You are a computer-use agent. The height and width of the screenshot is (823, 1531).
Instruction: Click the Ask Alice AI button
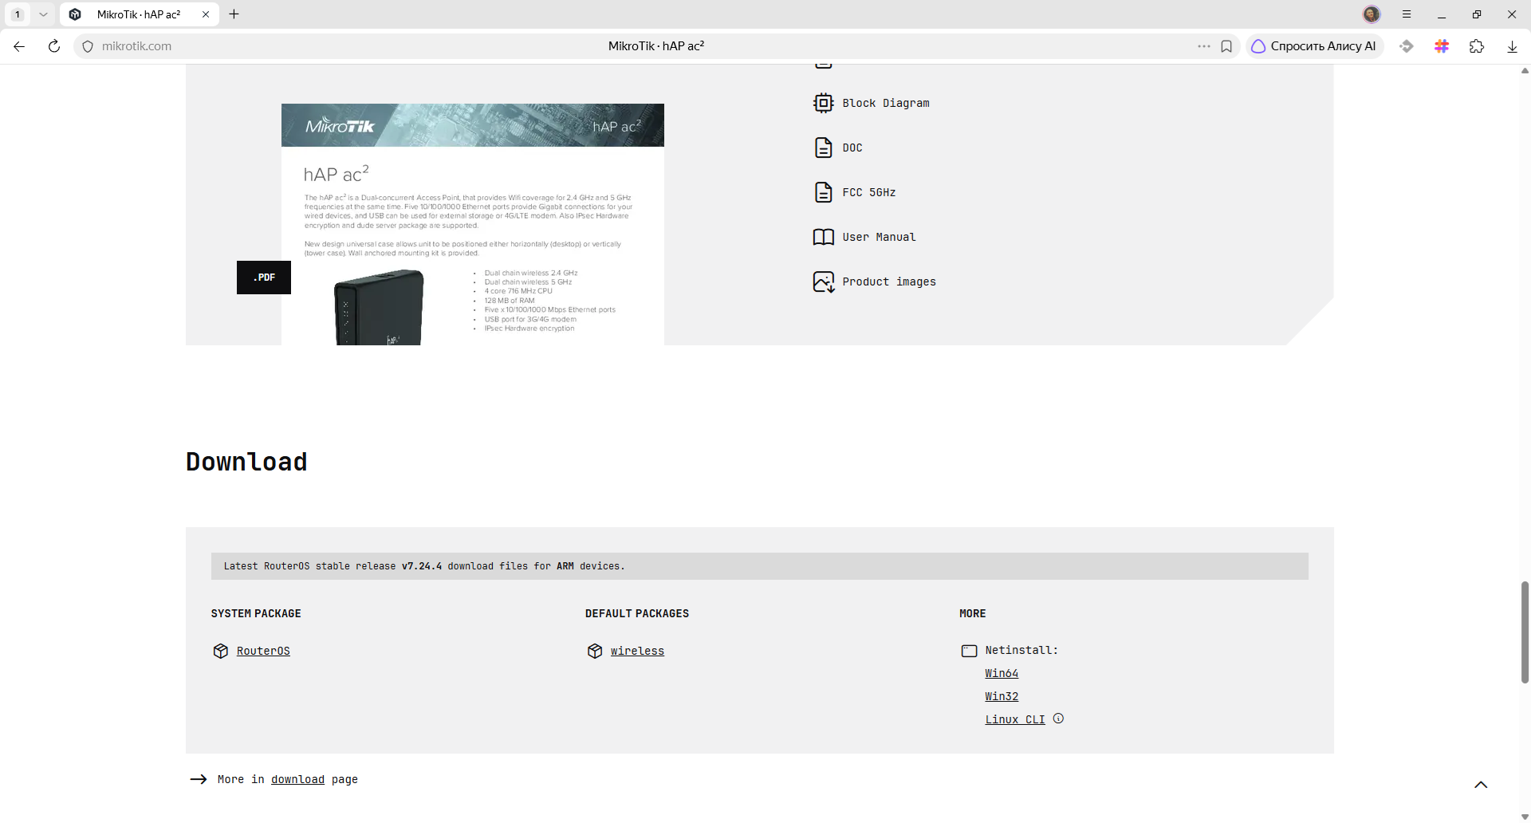(x=1313, y=46)
